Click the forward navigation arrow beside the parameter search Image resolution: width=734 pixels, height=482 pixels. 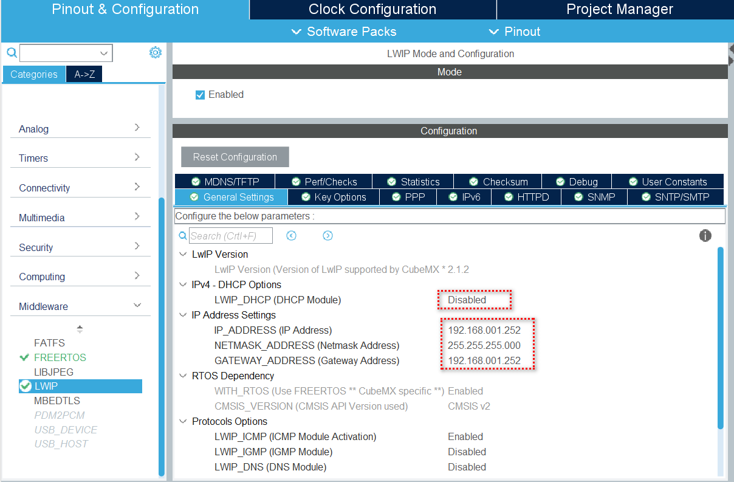328,235
